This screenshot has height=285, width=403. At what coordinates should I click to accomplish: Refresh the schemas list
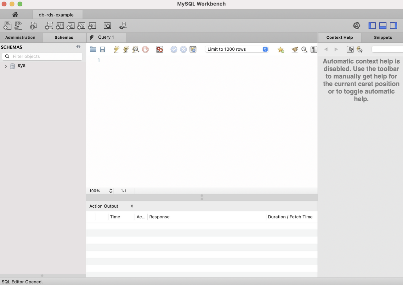78,47
